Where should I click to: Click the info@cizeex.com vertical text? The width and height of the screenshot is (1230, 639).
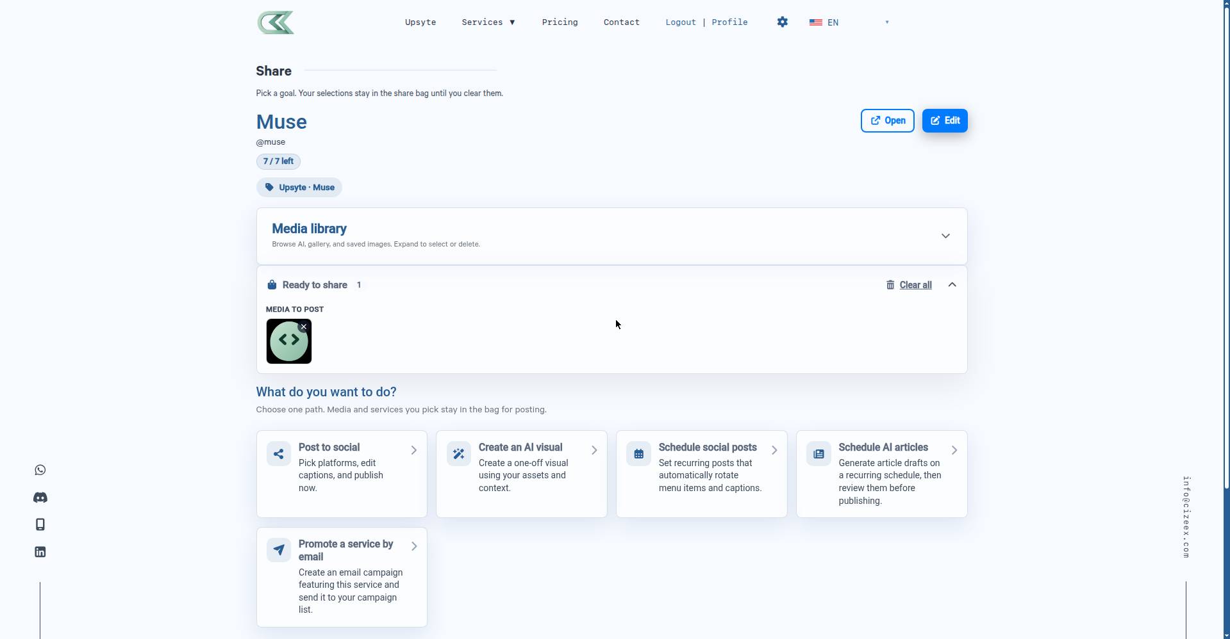click(1186, 517)
